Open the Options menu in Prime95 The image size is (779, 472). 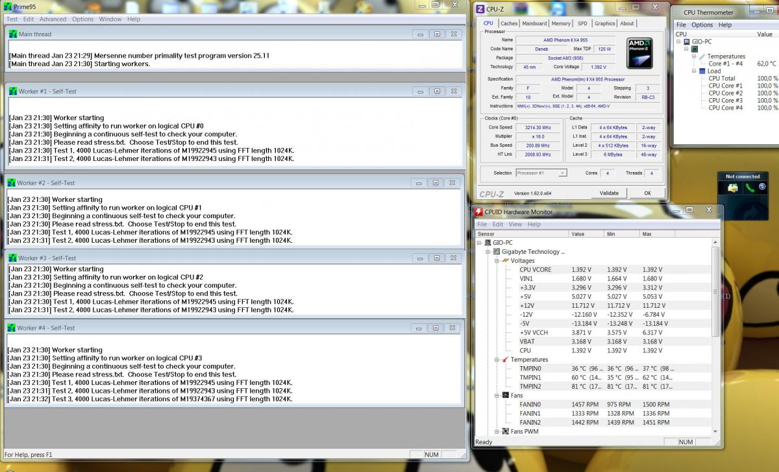coord(82,19)
